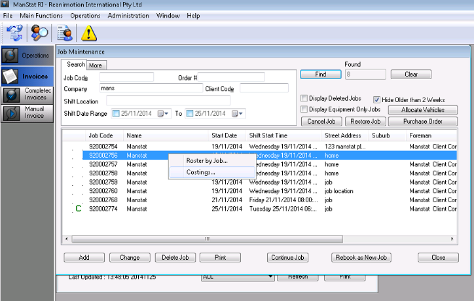Click the job list scroll left arrow
The width and height of the screenshot is (474, 301).
click(x=67, y=239)
